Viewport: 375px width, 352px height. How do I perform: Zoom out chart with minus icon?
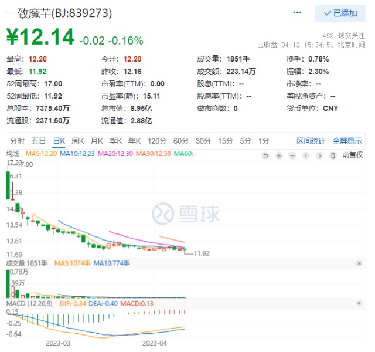click(x=292, y=155)
